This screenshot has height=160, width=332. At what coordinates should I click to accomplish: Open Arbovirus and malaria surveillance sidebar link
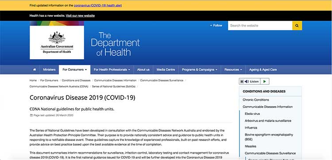[x=268, y=121]
